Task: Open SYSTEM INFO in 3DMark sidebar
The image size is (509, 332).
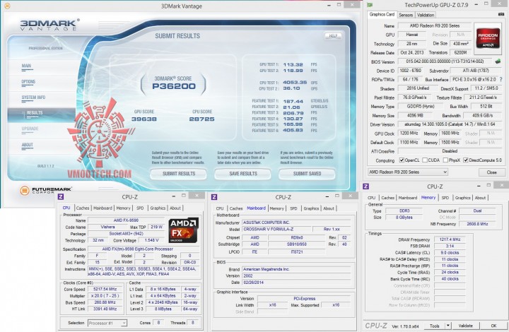Action: tap(33, 97)
